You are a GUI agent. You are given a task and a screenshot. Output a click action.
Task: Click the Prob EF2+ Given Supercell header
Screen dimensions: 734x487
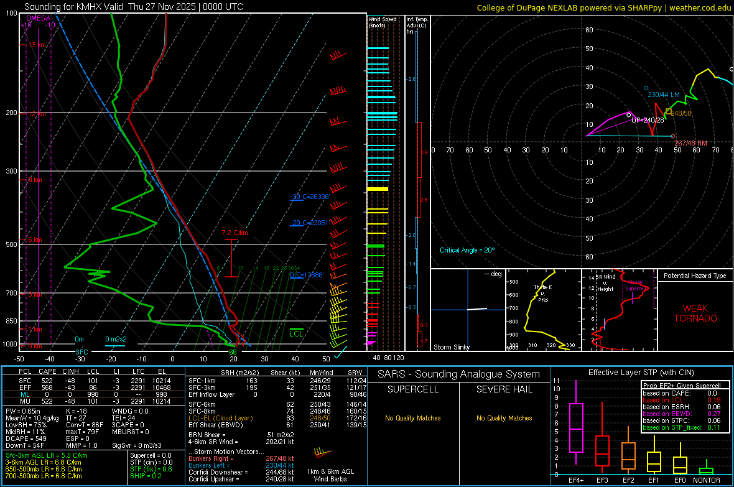682,386
